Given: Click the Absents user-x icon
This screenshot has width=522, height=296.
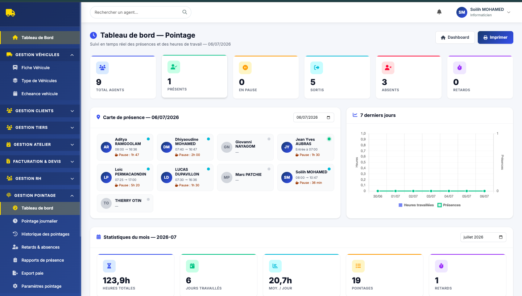Looking at the screenshot, I should coord(388,68).
